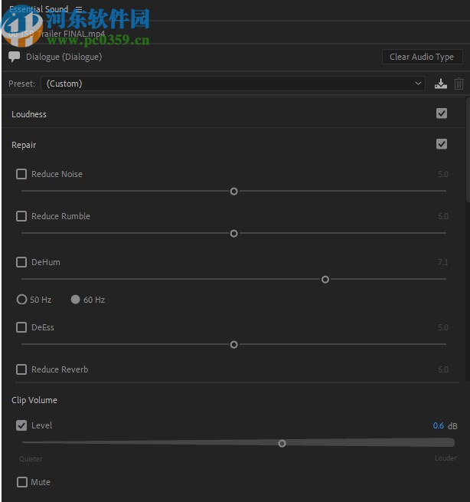This screenshot has height=502, width=470.
Task: Enable DeHum checkbox
Action: (x=21, y=262)
